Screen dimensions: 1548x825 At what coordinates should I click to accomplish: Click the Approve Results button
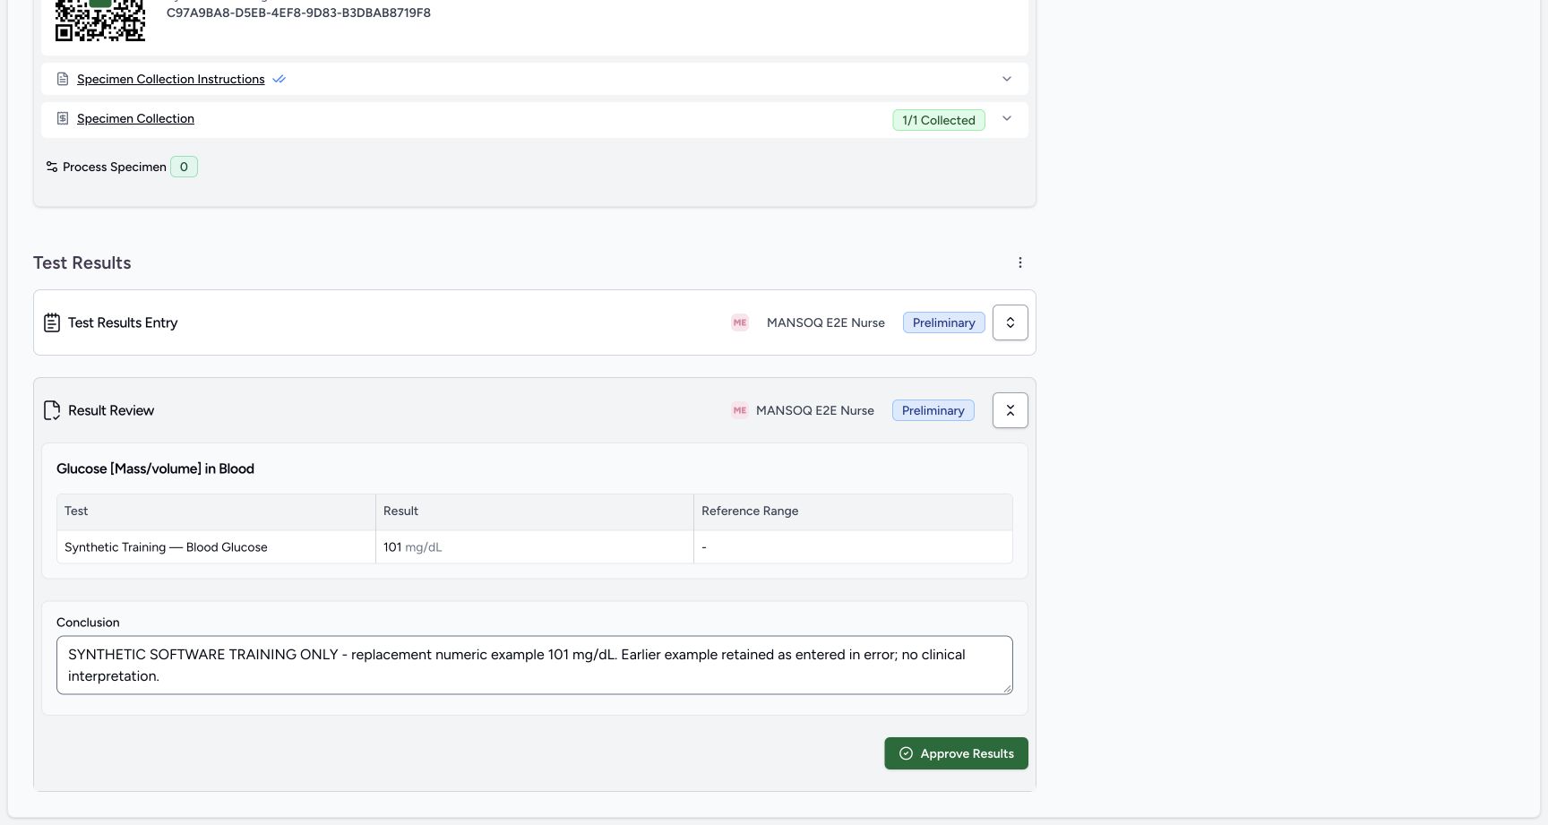(956, 753)
